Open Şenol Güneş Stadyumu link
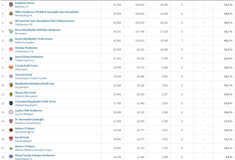Screen dimensions: 235x160 [29, 57]
